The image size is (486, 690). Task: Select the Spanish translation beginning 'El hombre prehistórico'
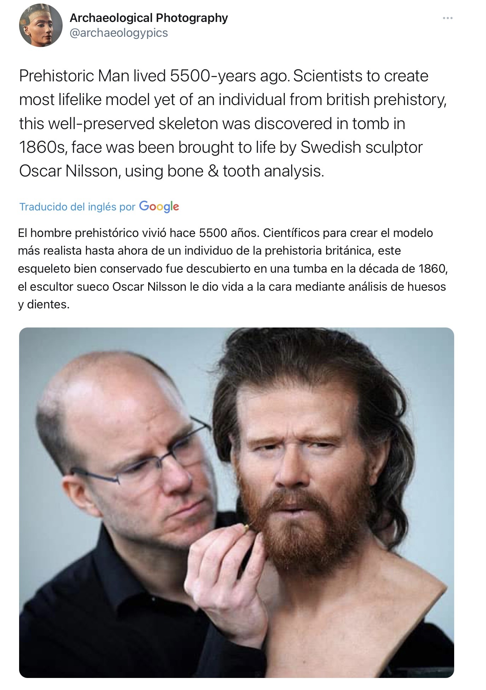233,268
